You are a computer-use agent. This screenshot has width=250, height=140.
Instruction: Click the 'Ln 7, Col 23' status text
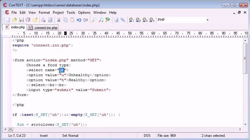[17, 136]
